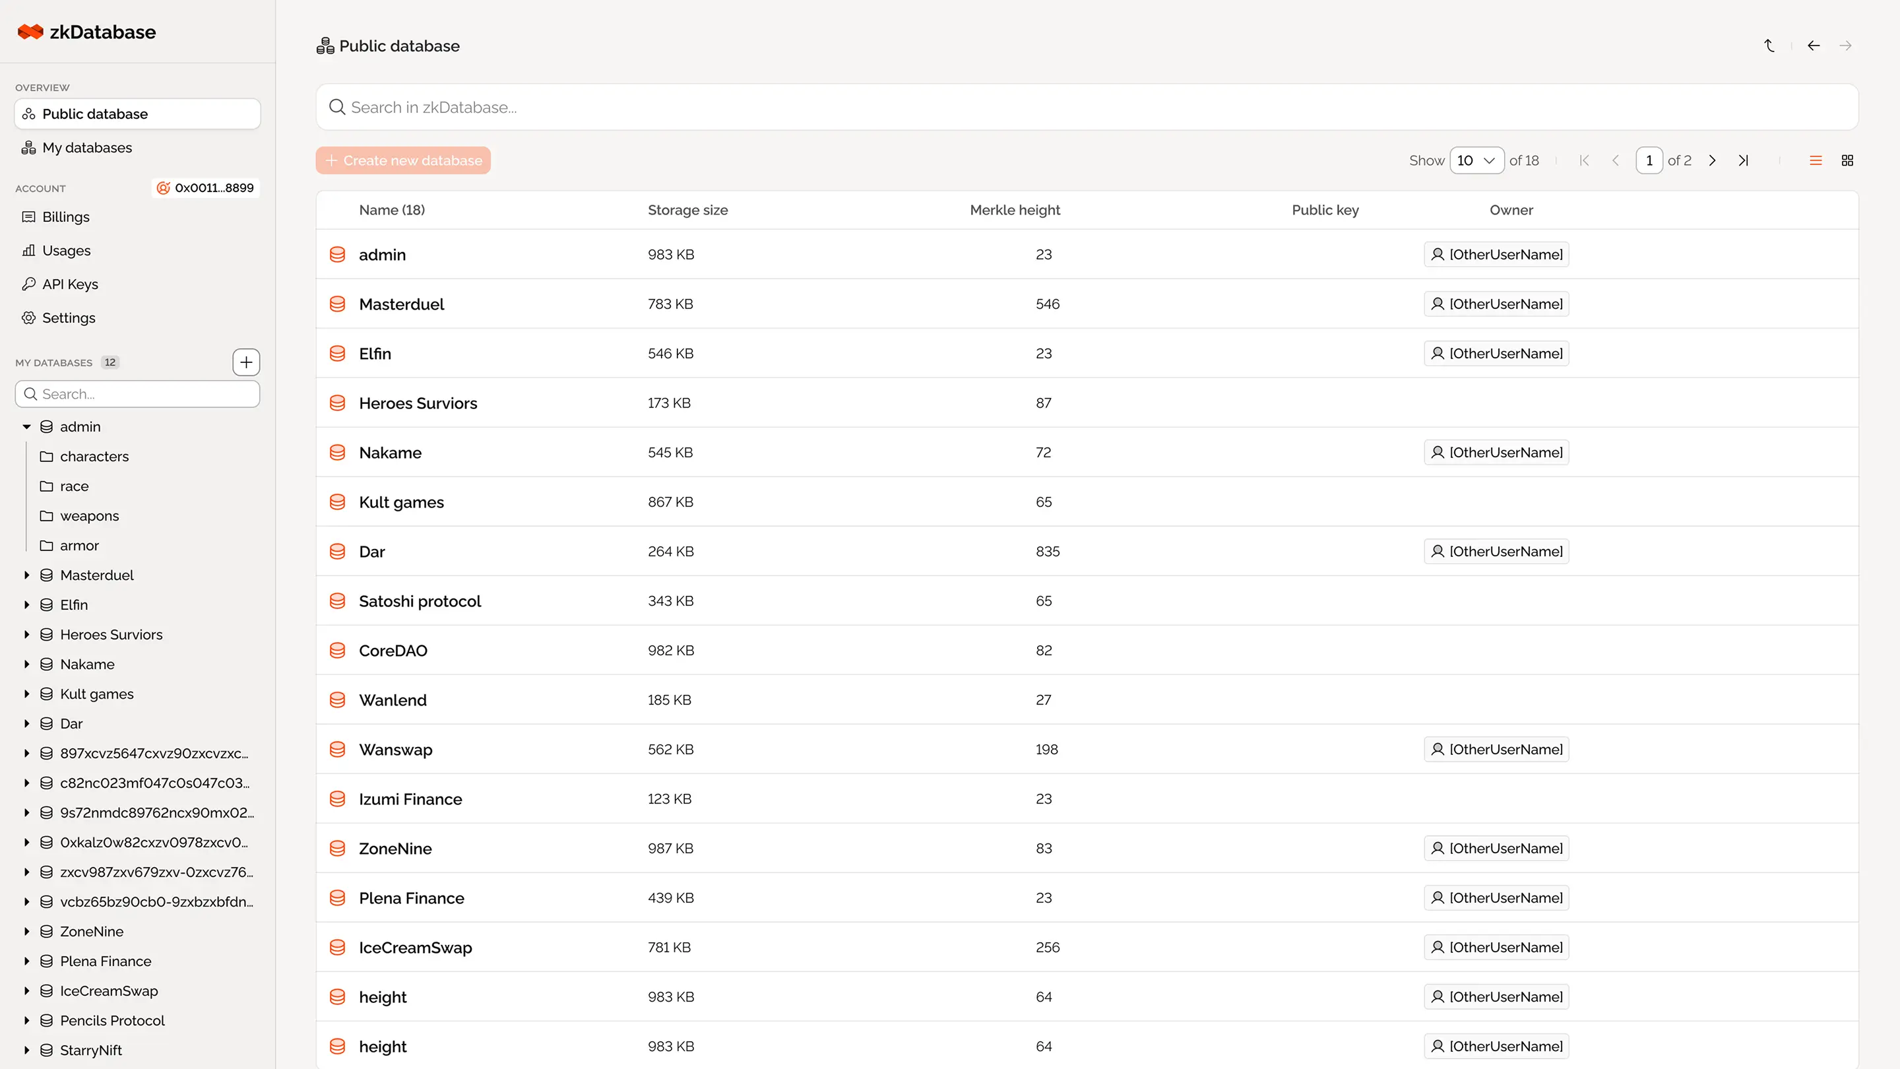Click Create new database button
The width and height of the screenshot is (1900, 1069).
pyautogui.click(x=404, y=160)
